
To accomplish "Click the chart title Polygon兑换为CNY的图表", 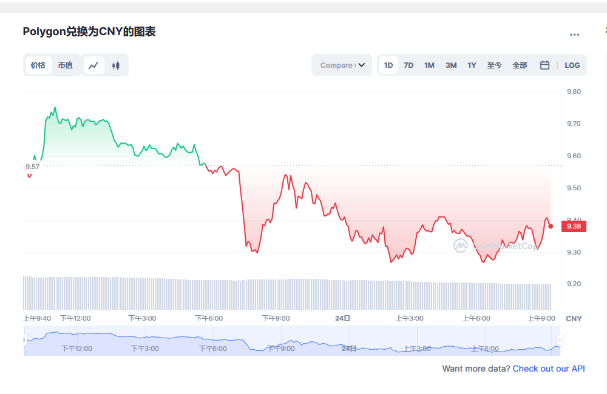I will tap(89, 32).
